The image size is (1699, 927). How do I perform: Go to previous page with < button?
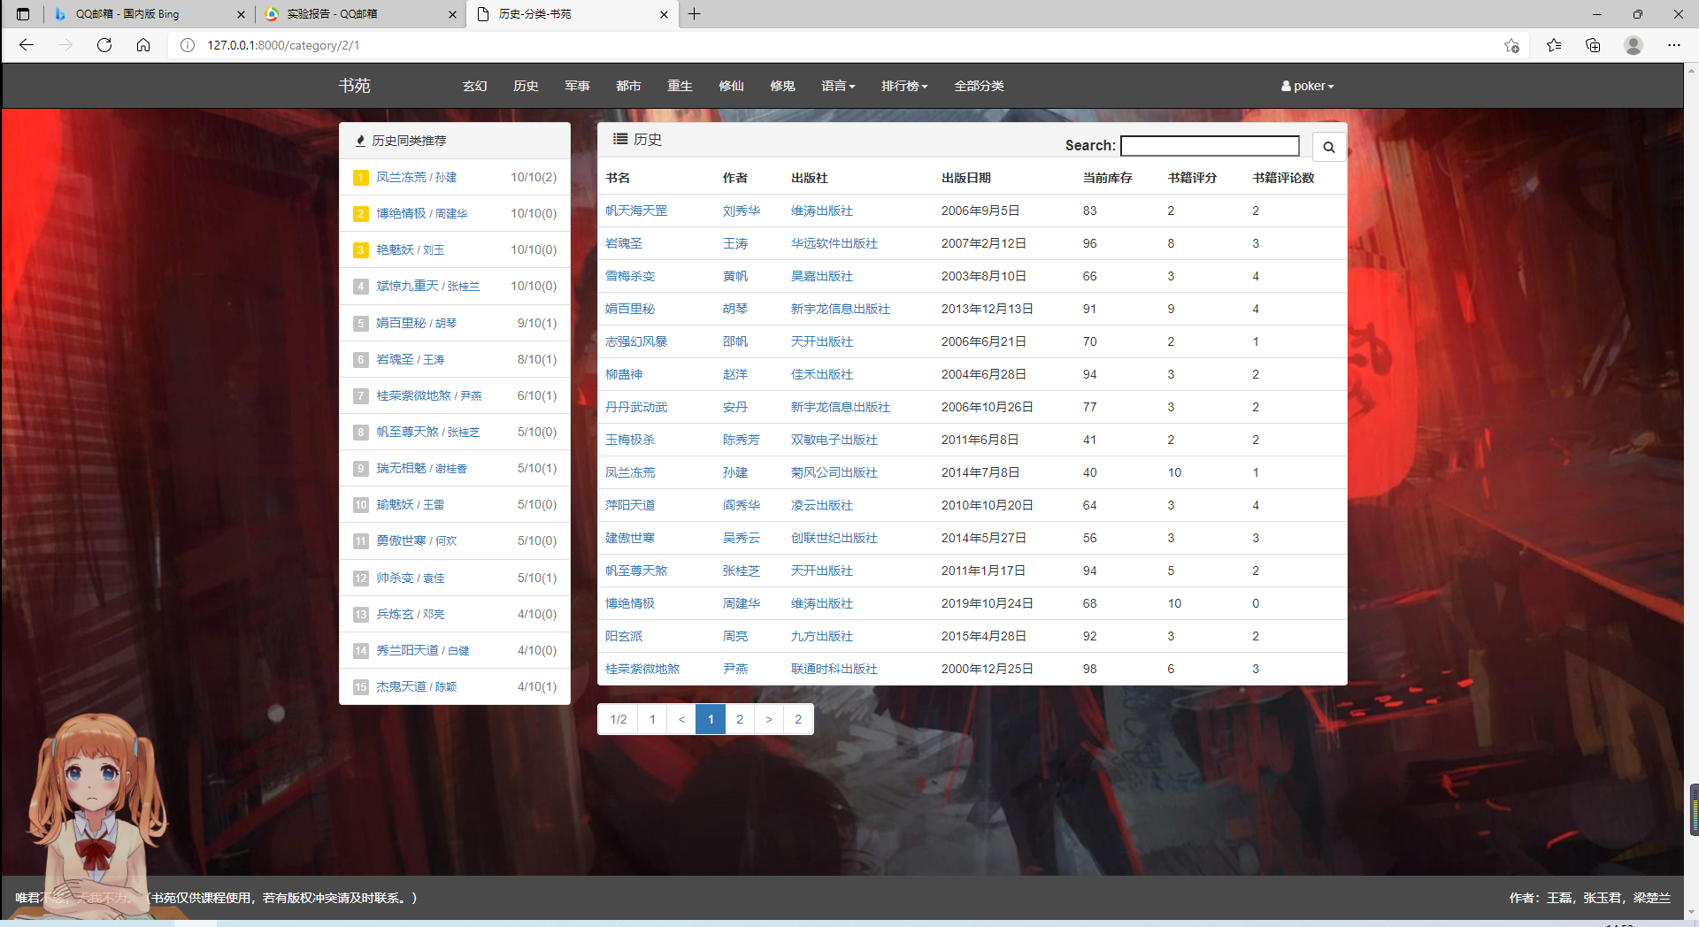pos(681,719)
